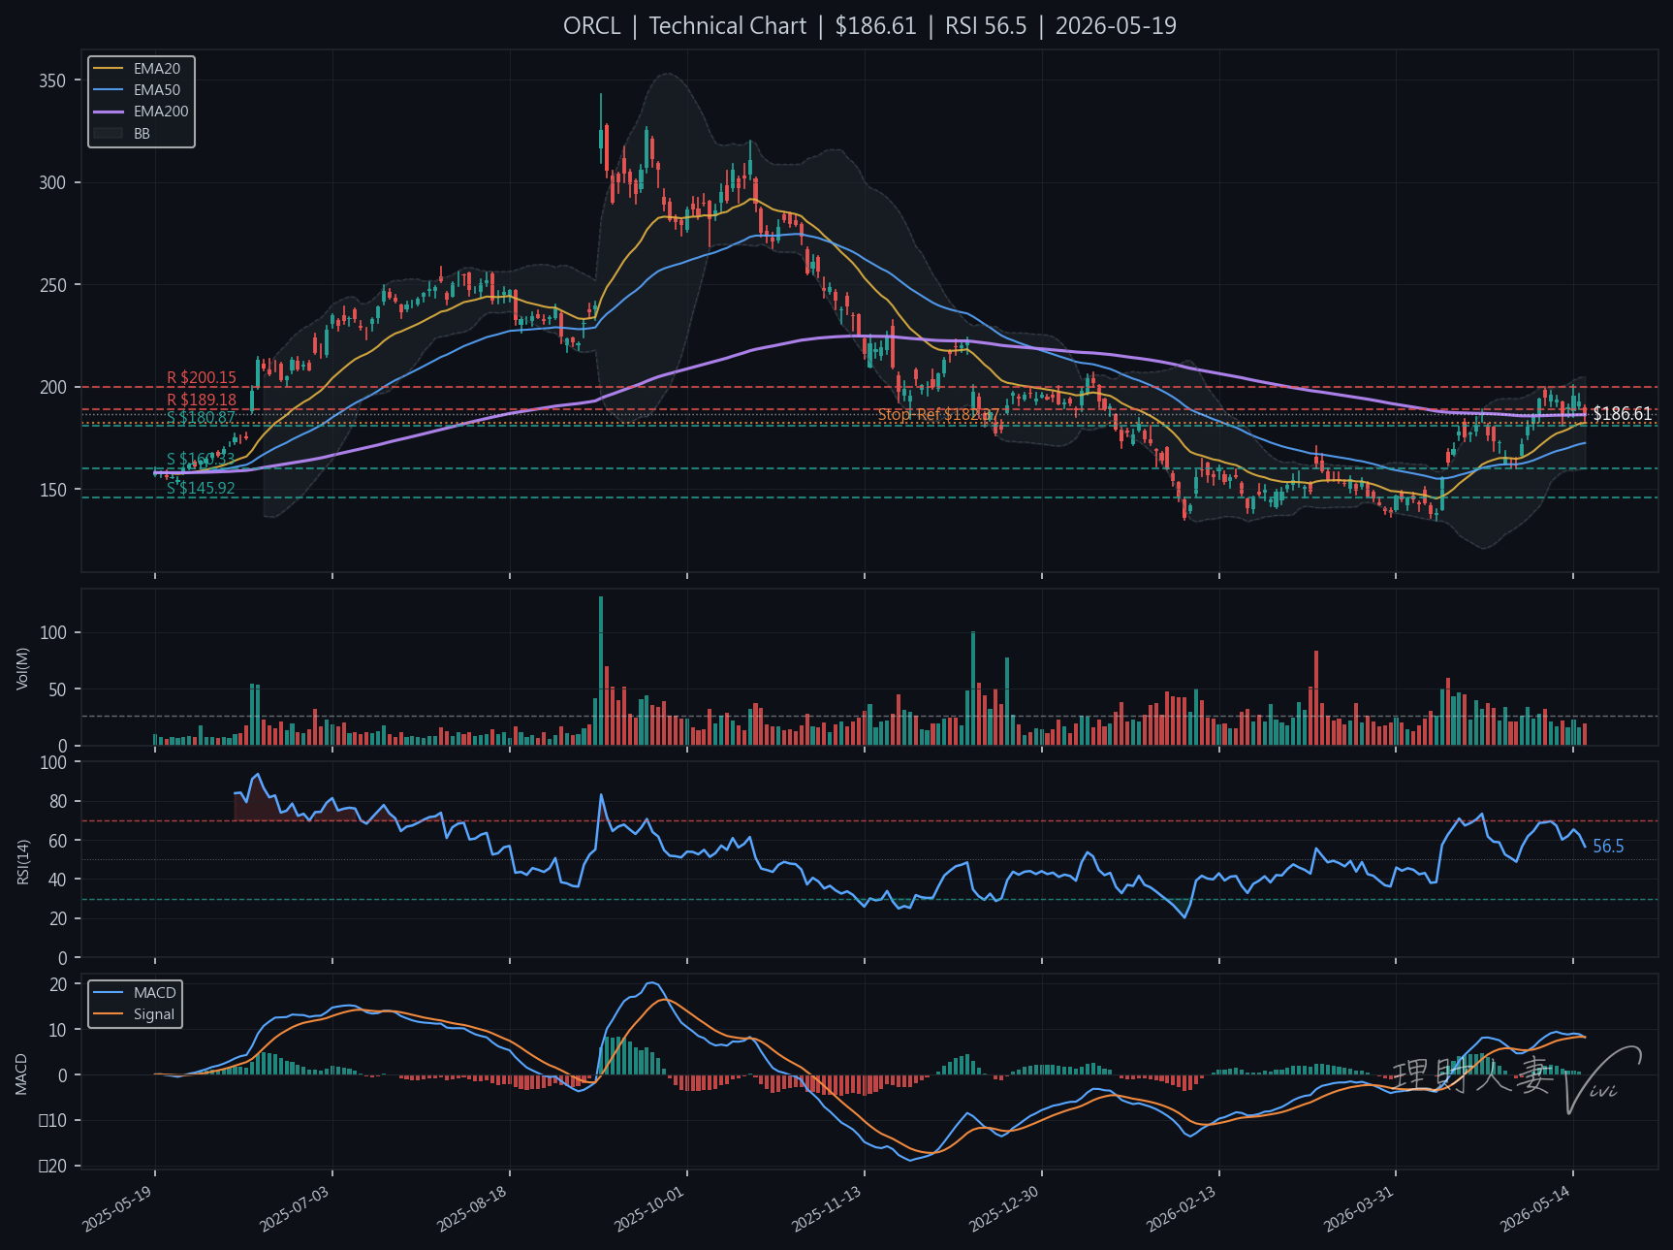Click the 'S $145.92' support label
This screenshot has width=1673, height=1250.
coord(202,488)
